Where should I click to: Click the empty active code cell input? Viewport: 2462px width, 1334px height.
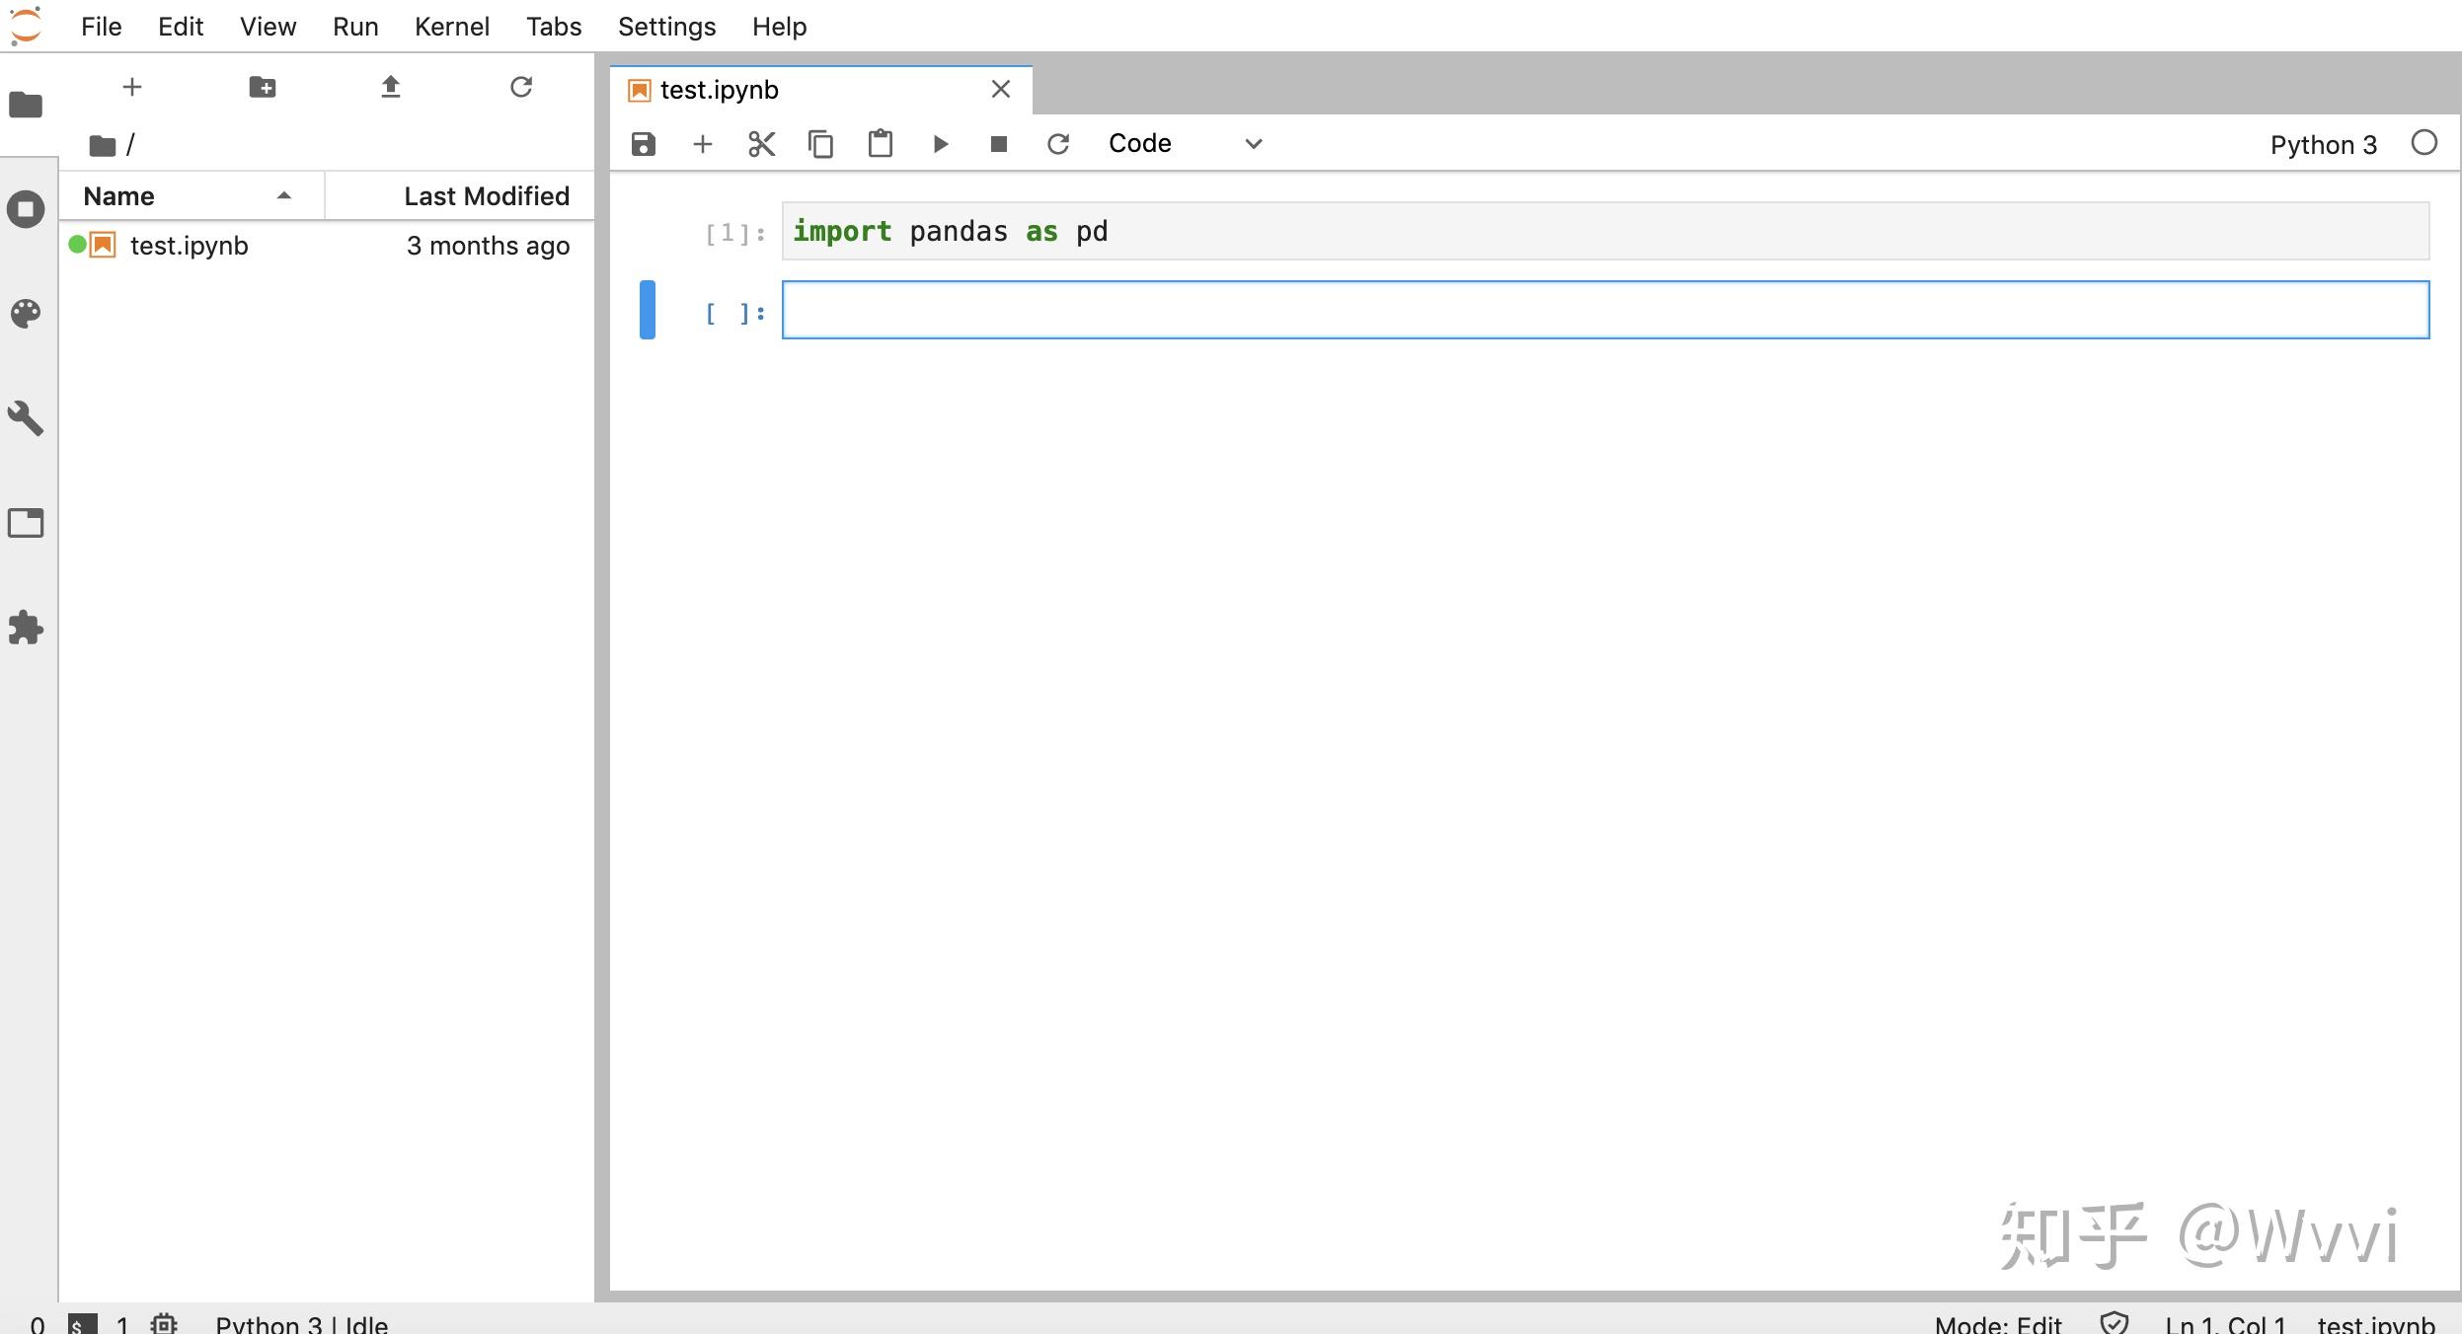click(1604, 310)
